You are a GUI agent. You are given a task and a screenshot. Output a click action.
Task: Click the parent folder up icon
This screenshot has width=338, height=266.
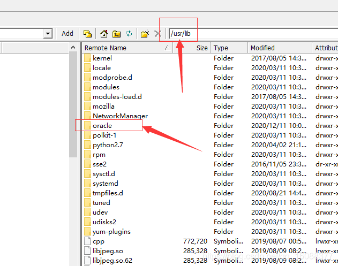tap(116, 34)
